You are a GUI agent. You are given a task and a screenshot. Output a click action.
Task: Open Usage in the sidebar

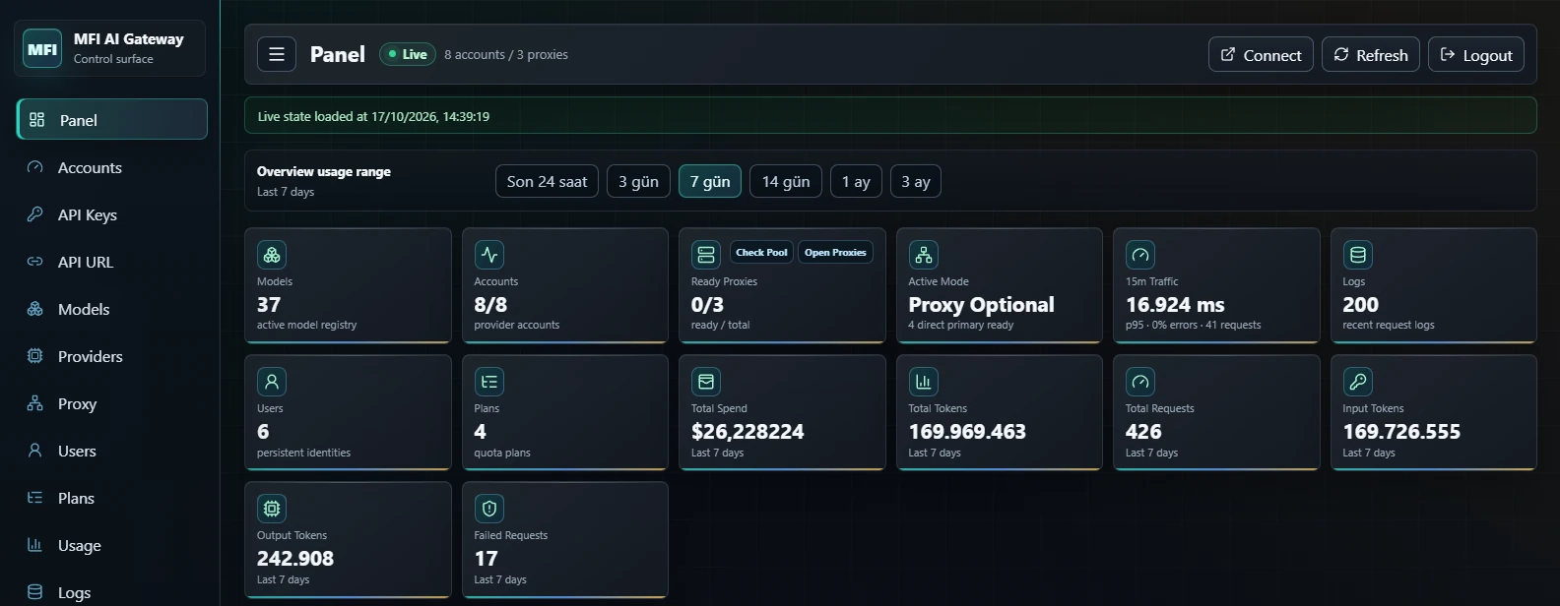click(x=112, y=545)
